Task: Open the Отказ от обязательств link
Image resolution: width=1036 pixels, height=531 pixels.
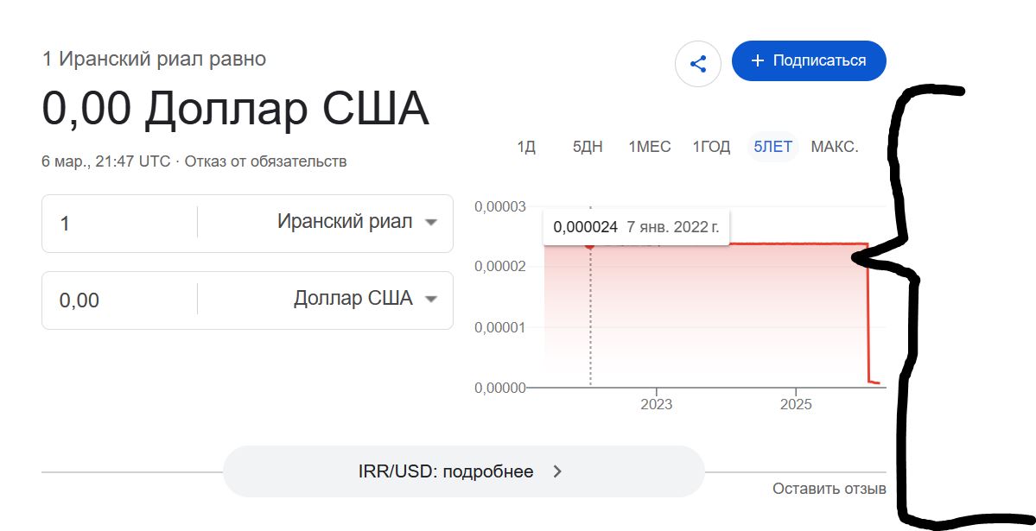Action: (265, 161)
